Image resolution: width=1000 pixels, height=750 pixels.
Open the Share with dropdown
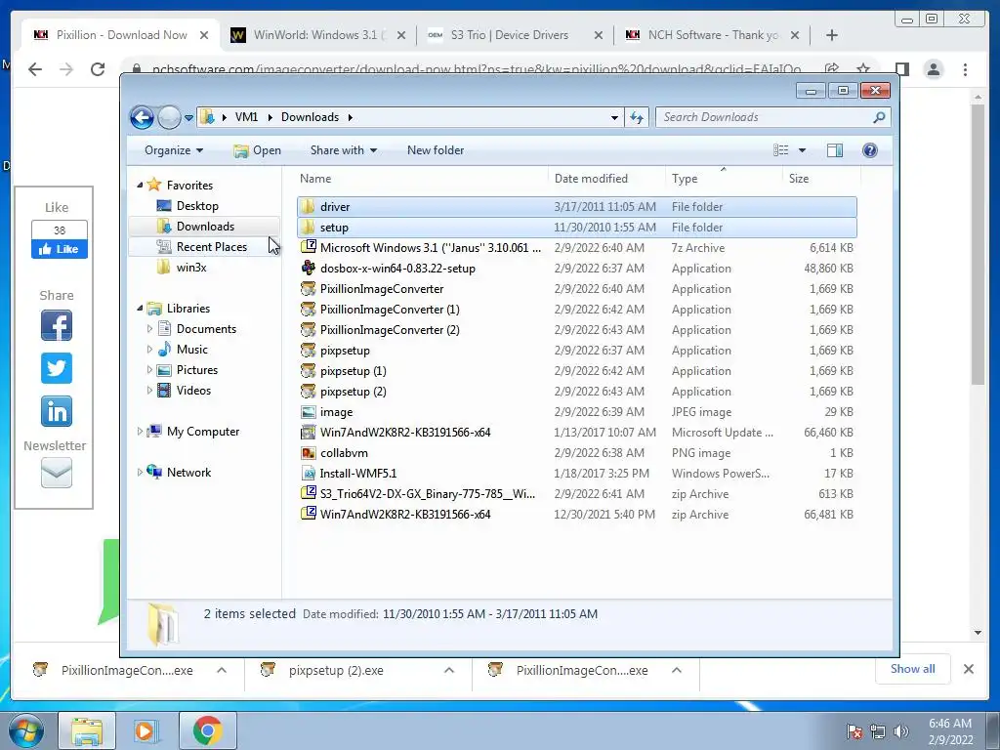(x=343, y=150)
